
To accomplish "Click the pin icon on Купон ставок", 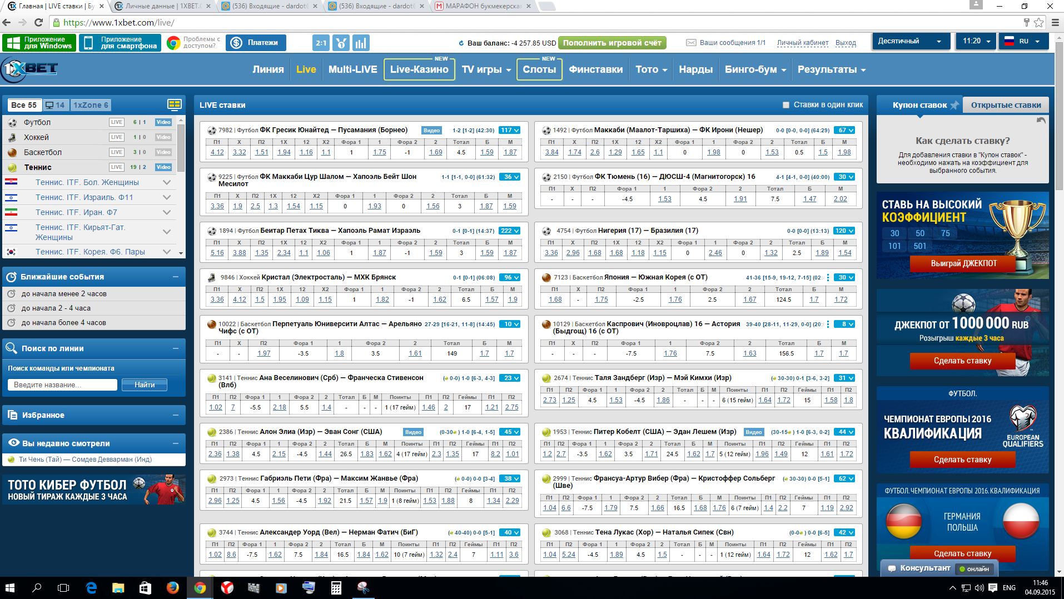I will [954, 105].
